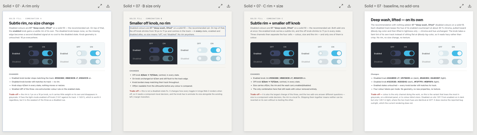Viewport: 477px width, 135px height.
Task: Toggle dark-panel Enabled ON switch in 'Deep wash, lifted' card
Action: pyautogui.click(x=409, y=53)
